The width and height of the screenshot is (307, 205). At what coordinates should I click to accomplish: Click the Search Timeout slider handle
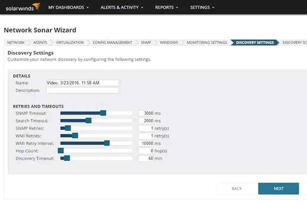(88, 121)
